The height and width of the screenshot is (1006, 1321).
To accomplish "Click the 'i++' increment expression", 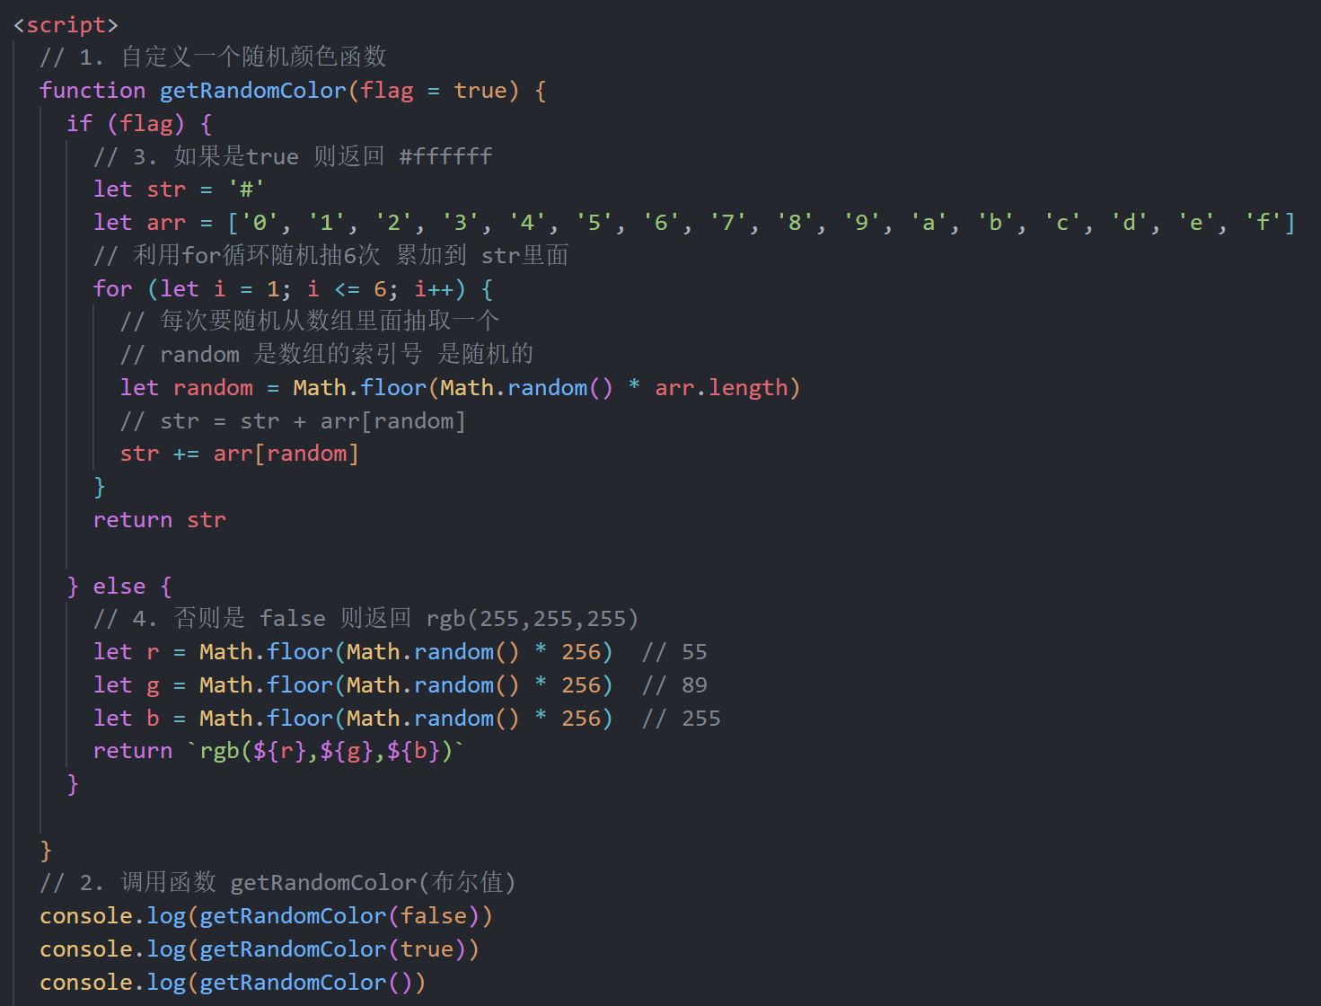I will coord(434,289).
